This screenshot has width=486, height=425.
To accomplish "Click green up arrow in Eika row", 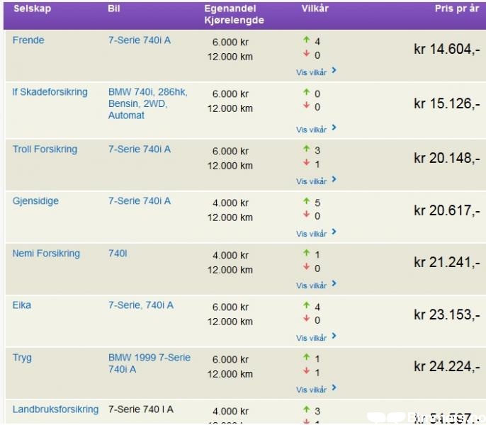I will 306,306.
